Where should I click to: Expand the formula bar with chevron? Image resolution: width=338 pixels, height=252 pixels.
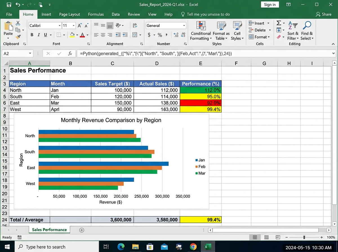click(334, 53)
